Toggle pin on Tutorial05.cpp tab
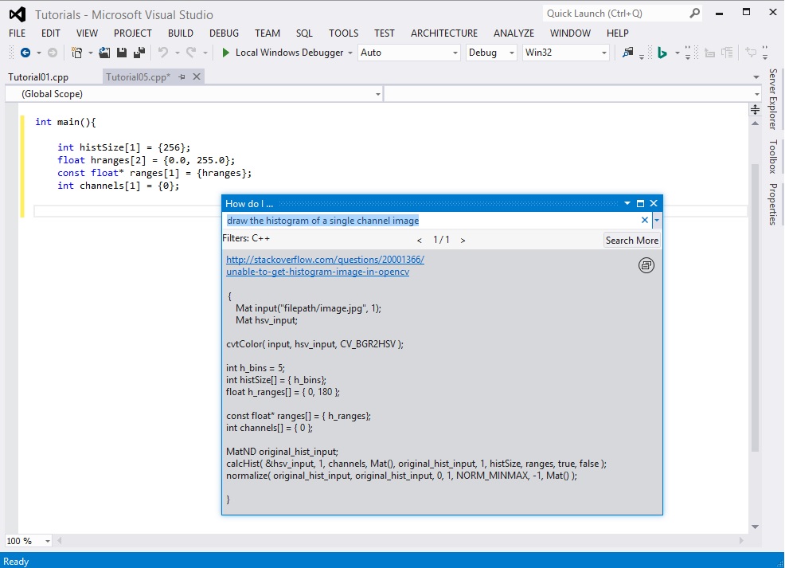This screenshot has width=785, height=568. [x=182, y=76]
